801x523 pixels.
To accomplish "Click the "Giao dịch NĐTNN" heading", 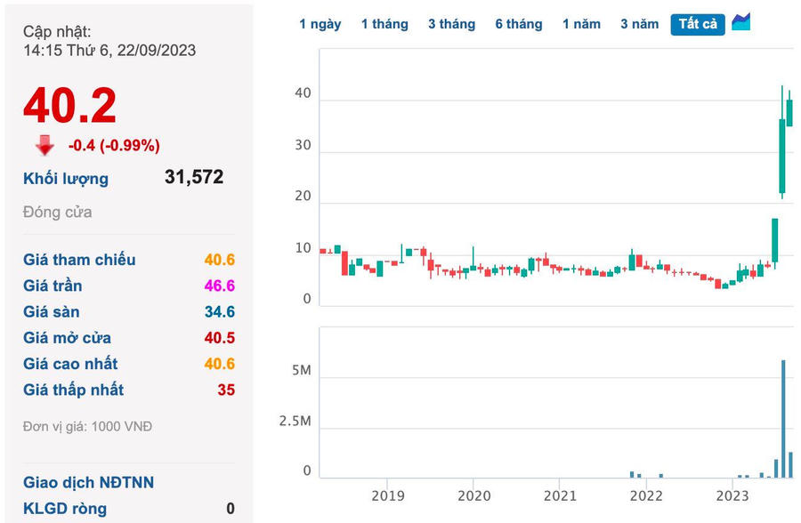I will pyautogui.click(x=88, y=482).
